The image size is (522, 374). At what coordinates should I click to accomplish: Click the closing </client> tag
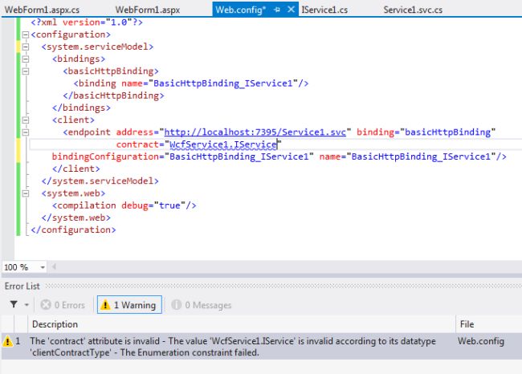pyautogui.click(x=76, y=169)
